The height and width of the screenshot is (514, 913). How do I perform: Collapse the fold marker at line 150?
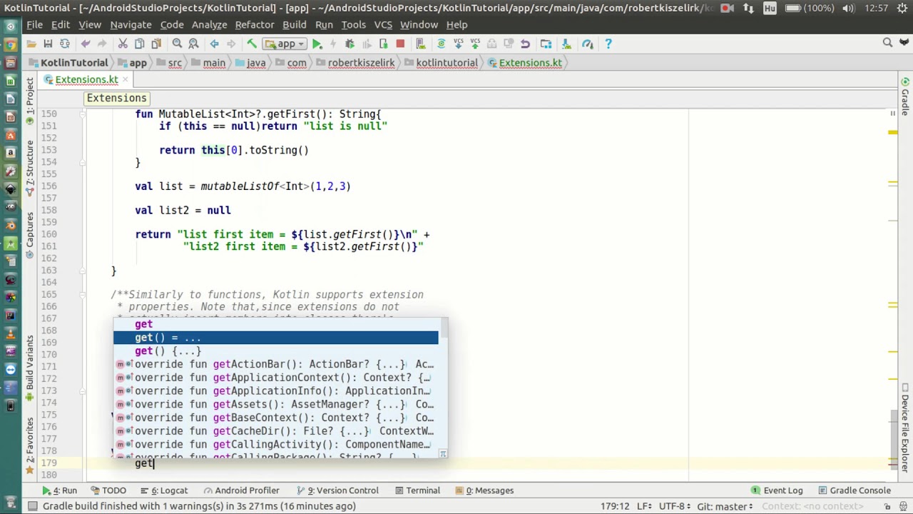[x=83, y=114]
